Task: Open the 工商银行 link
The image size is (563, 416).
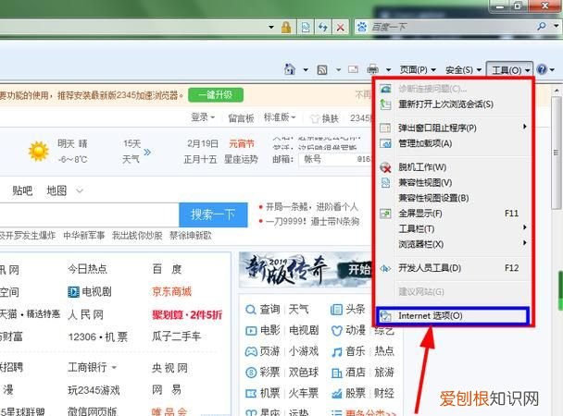Action: tap(87, 367)
